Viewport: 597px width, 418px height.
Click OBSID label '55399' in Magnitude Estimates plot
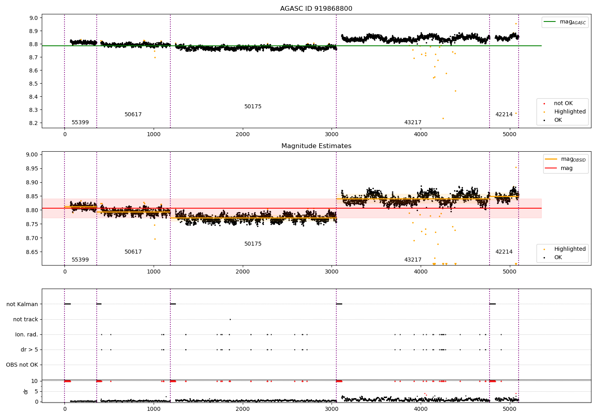click(80, 260)
